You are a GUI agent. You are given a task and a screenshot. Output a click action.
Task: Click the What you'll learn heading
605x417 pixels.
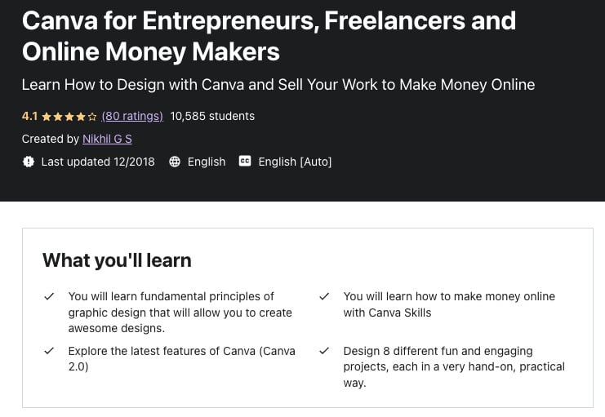(x=117, y=260)
